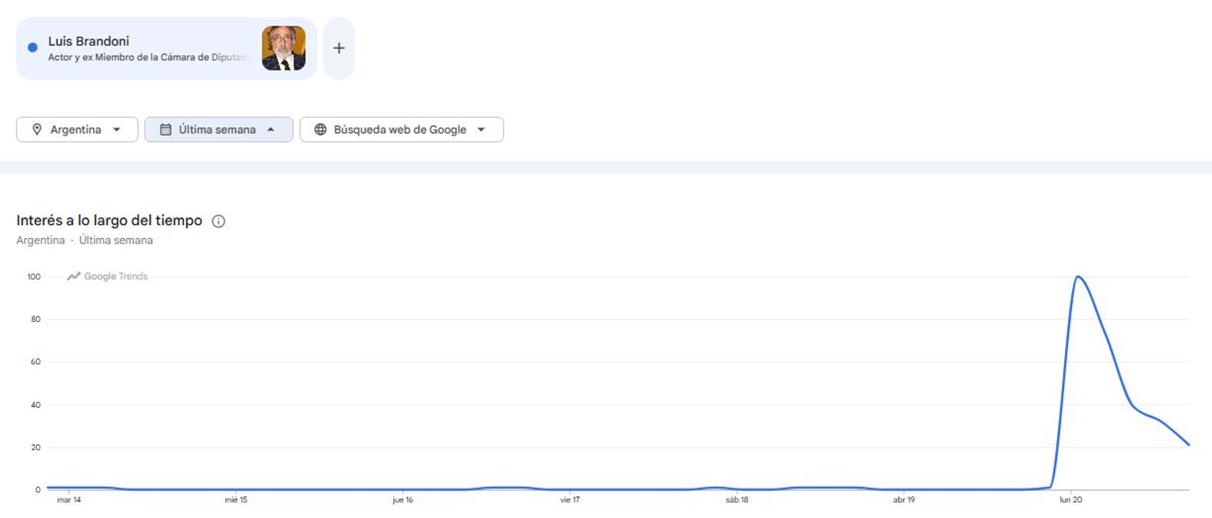Open the info icon beside Interés a lo largo del tiempo
The image size is (1212, 518).
click(218, 221)
